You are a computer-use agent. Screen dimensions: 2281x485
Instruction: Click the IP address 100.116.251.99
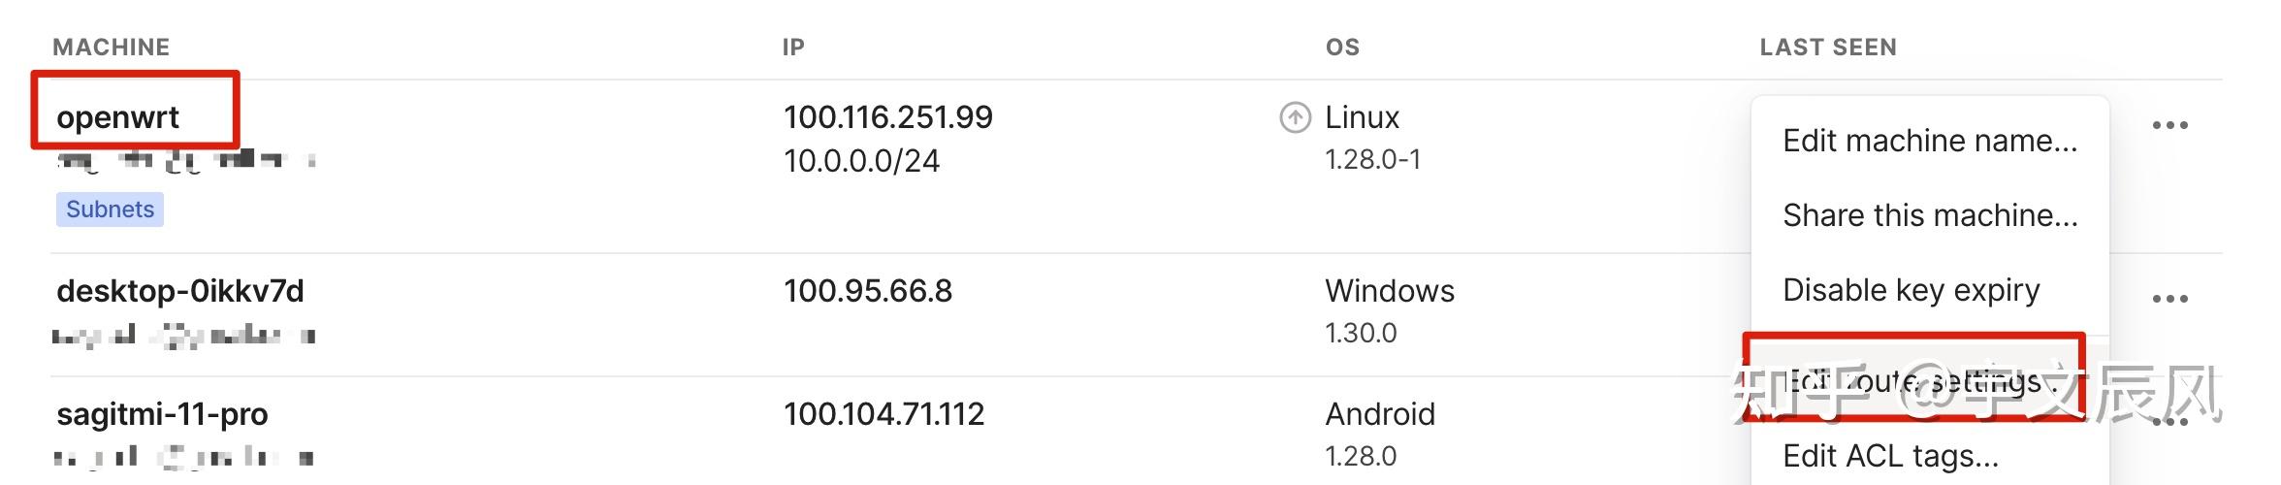tap(887, 117)
